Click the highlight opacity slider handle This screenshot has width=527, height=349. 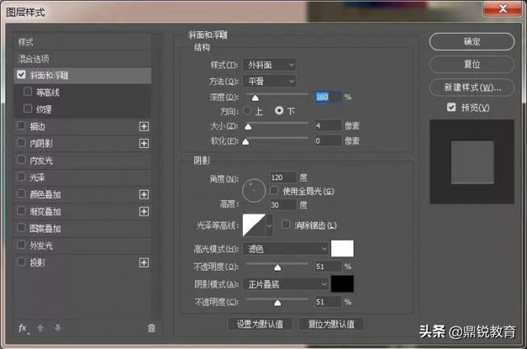click(x=277, y=268)
